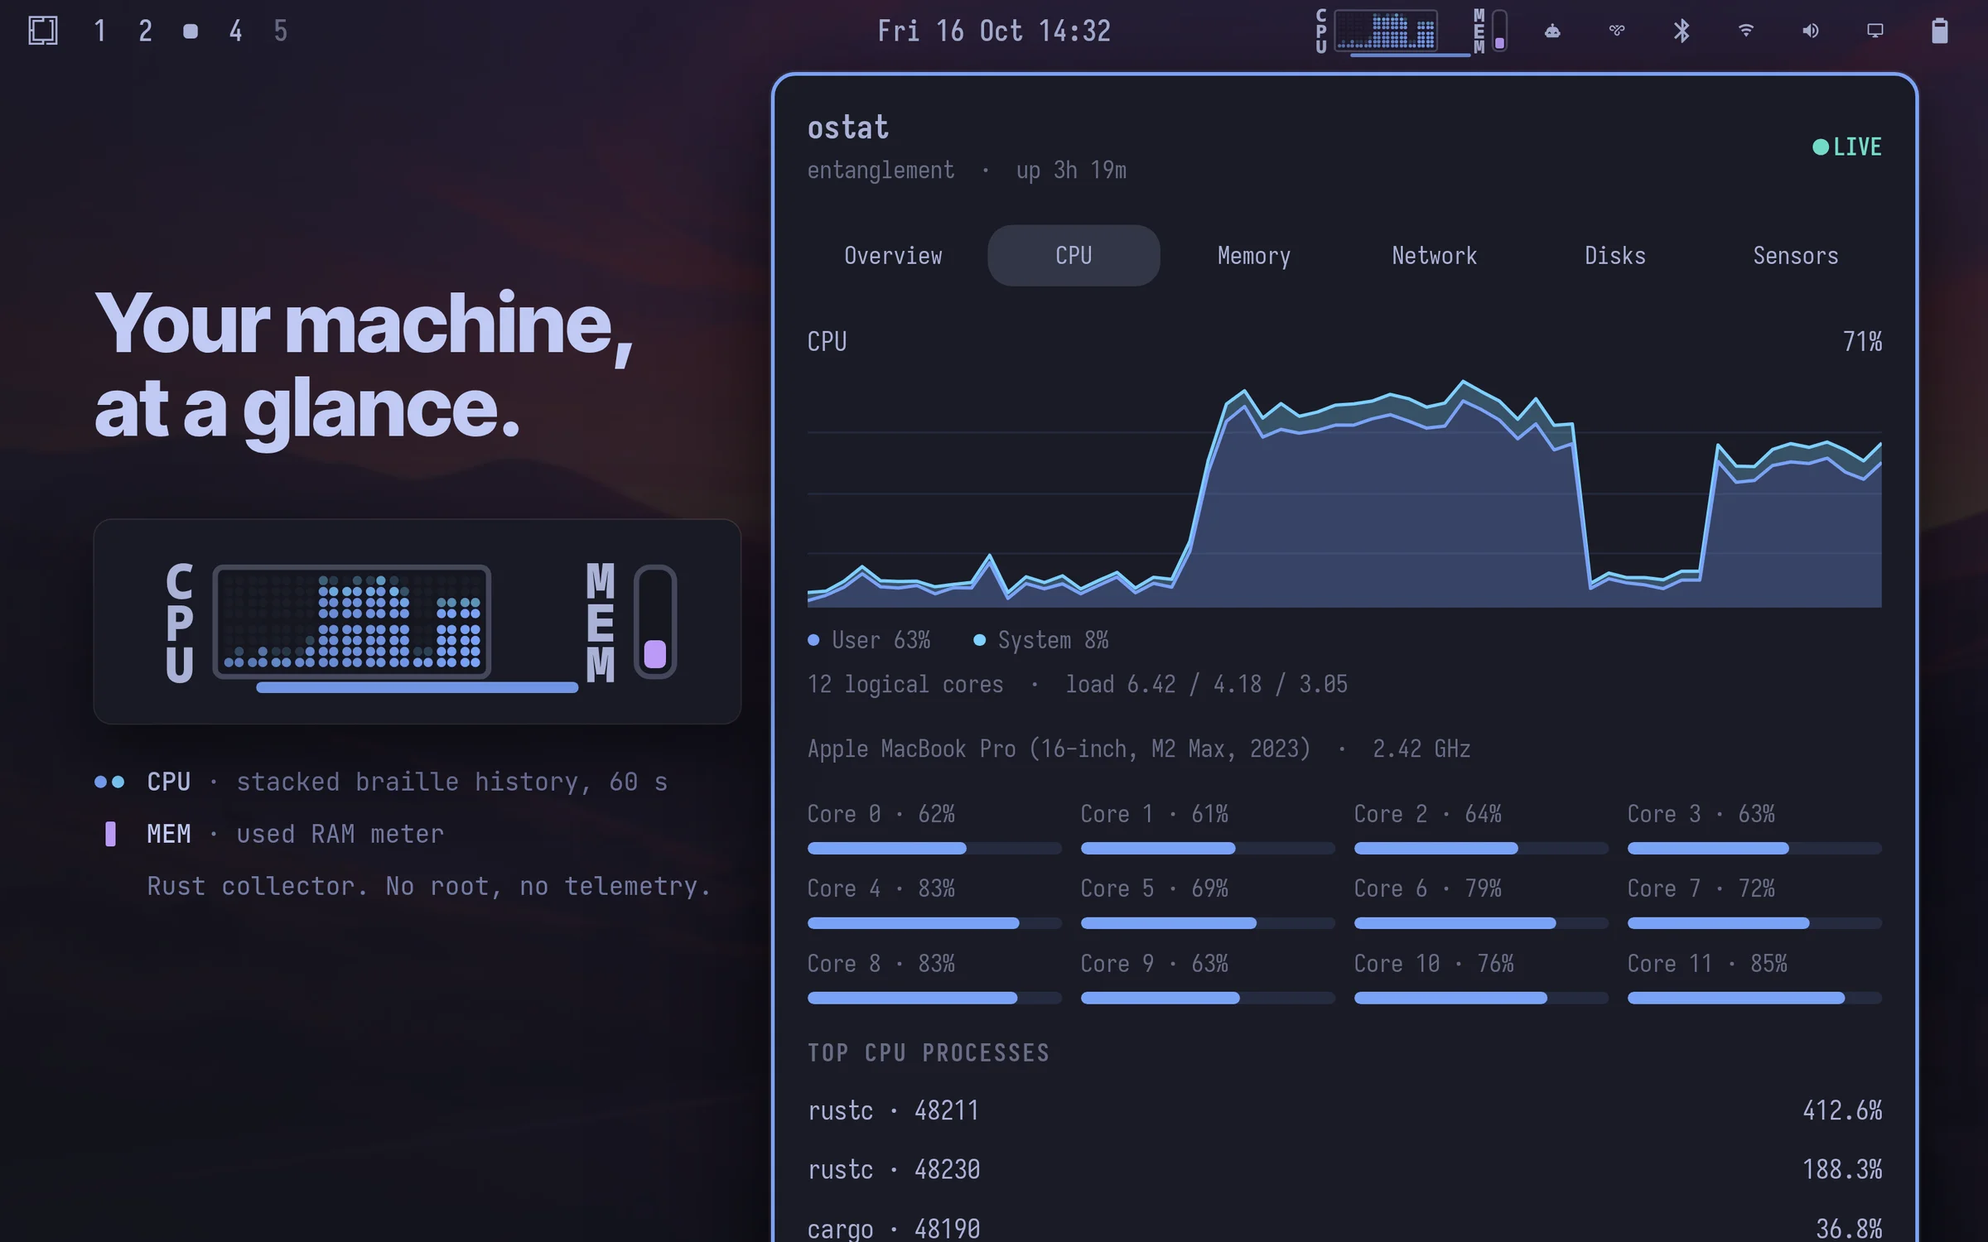Click the Core 0 usage bar
The image size is (1988, 1242).
click(x=934, y=849)
